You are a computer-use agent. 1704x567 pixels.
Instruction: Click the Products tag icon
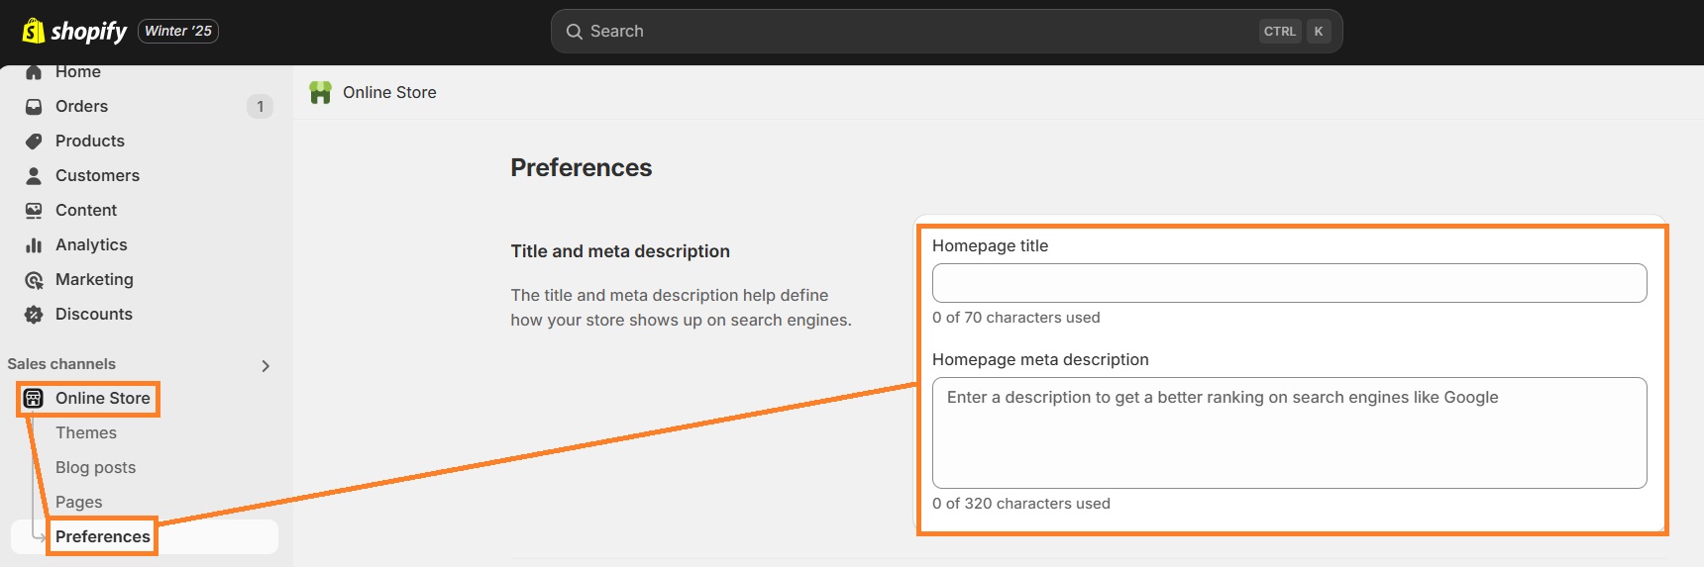(34, 141)
